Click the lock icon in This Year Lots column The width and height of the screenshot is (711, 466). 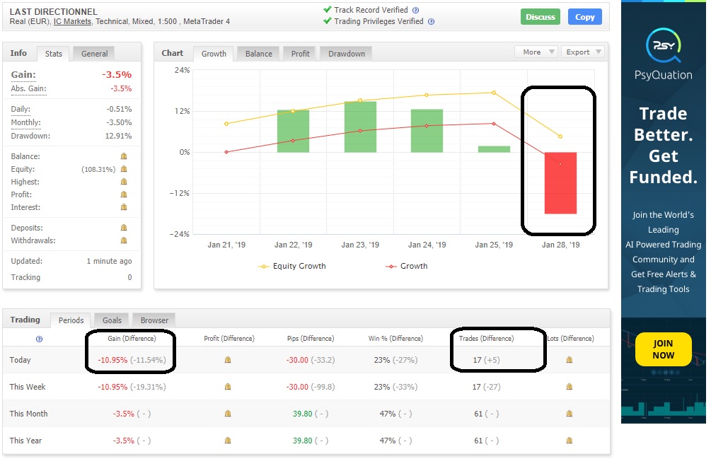pyautogui.click(x=569, y=441)
